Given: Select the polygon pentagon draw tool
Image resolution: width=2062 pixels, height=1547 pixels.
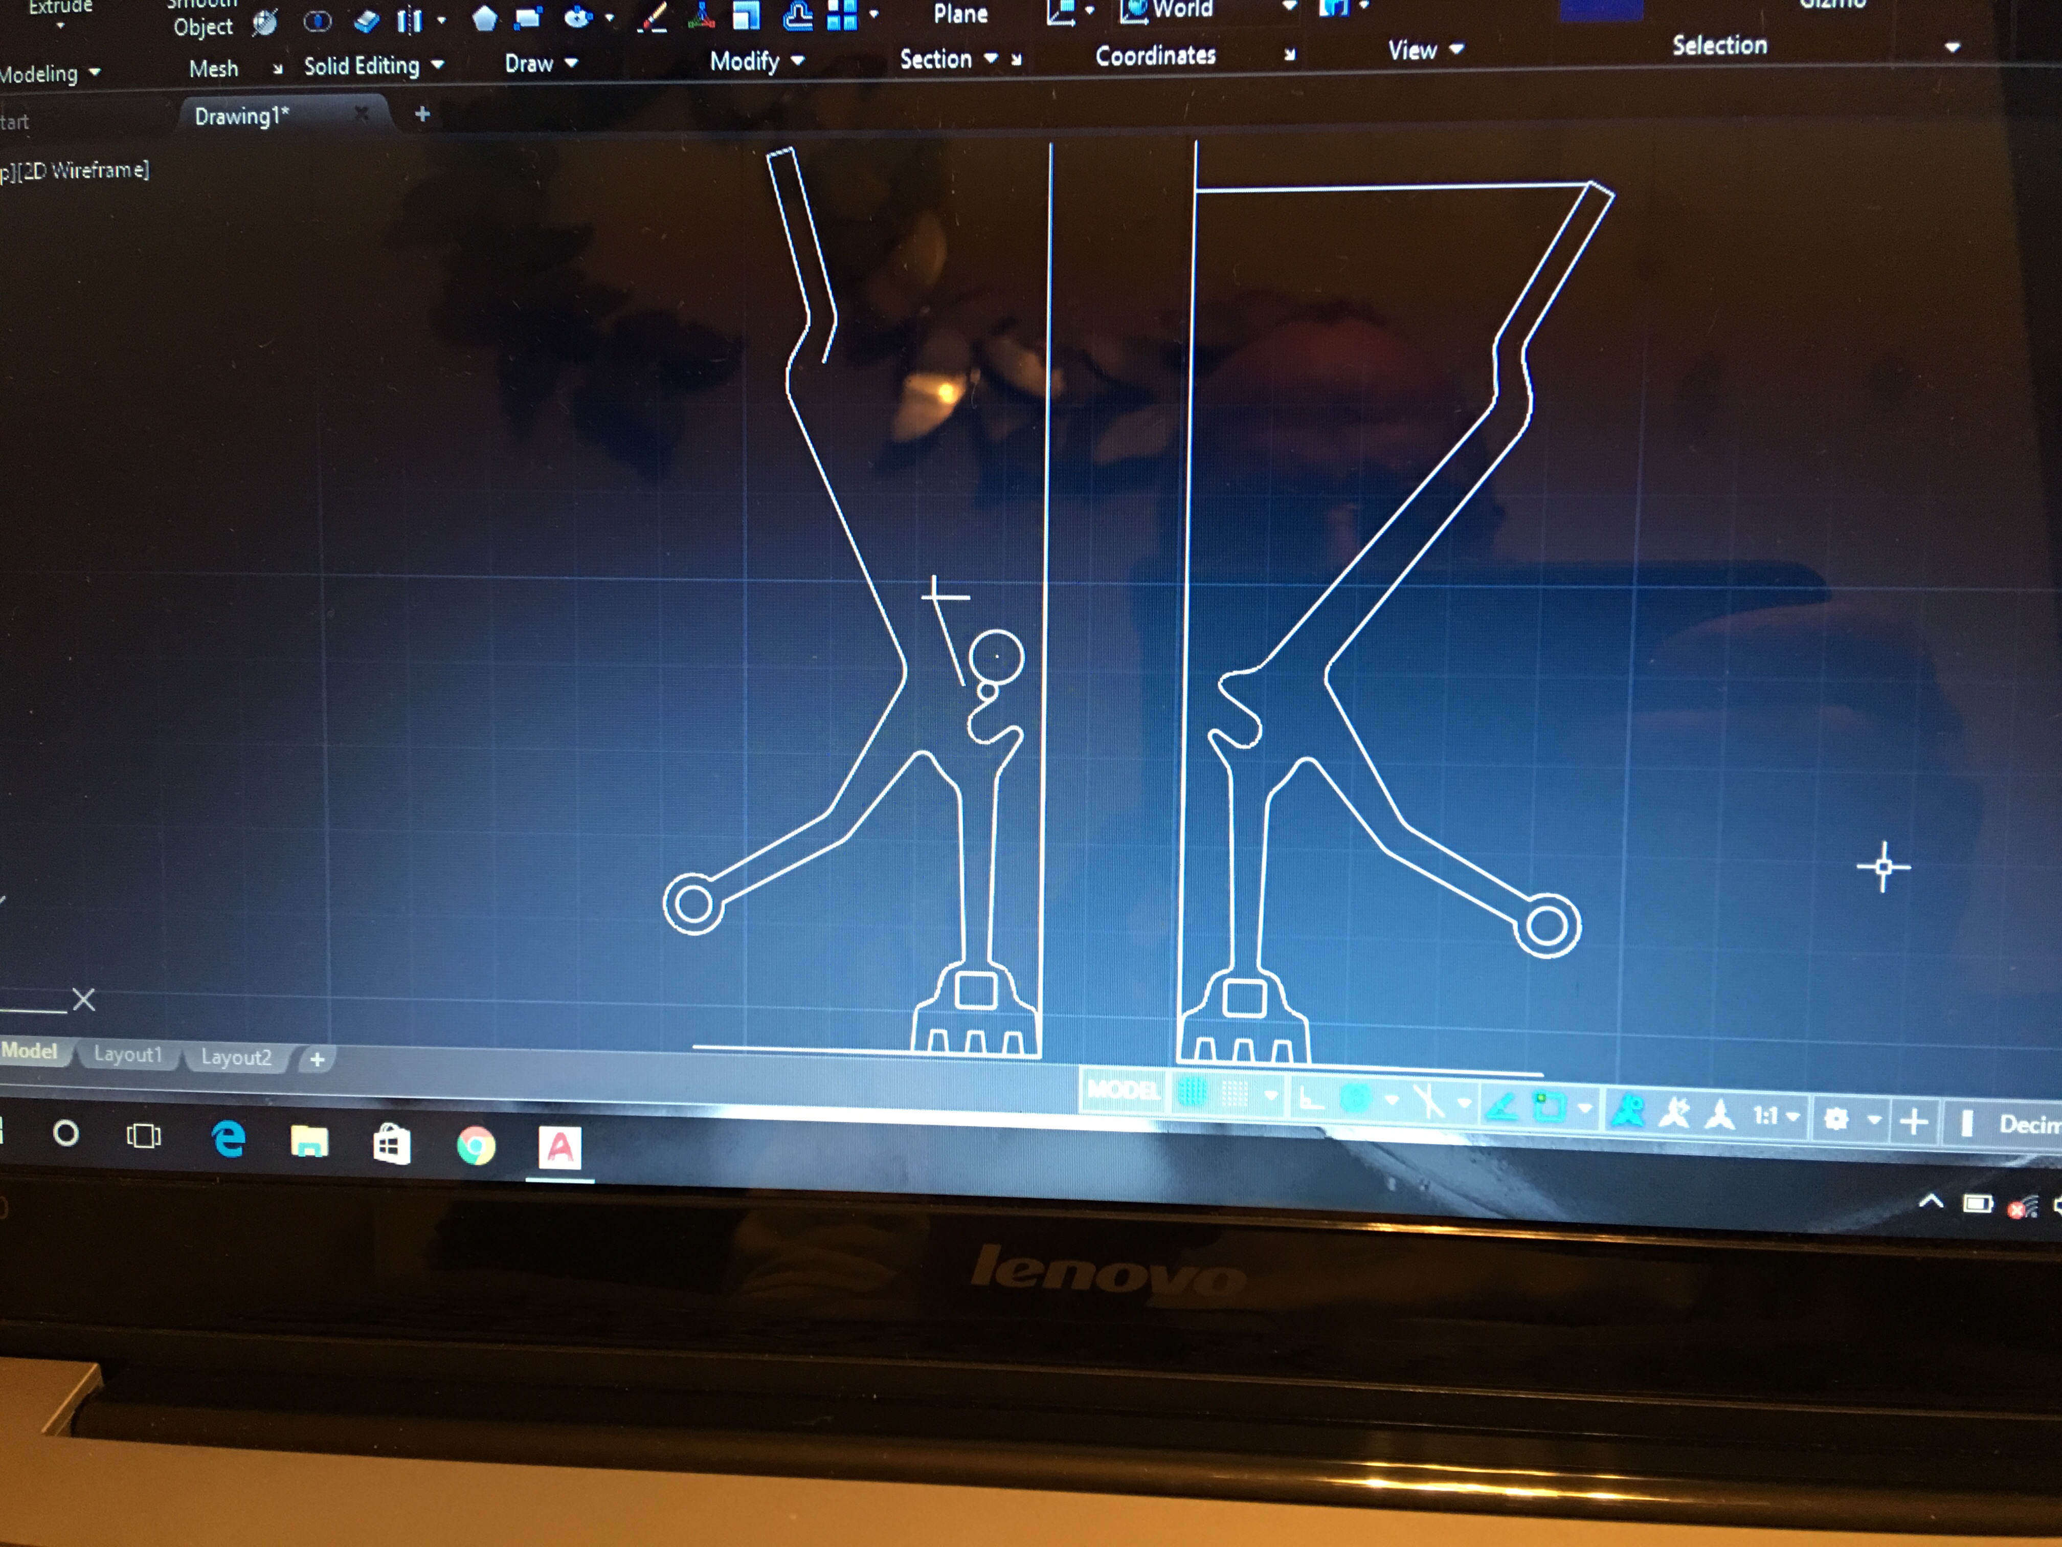Looking at the screenshot, I should tap(485, 18).
